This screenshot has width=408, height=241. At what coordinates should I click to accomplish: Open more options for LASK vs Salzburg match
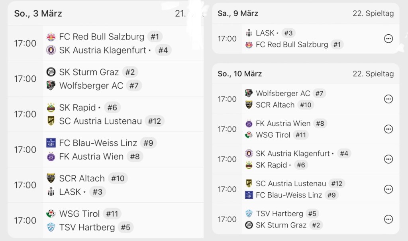[388, 39]
